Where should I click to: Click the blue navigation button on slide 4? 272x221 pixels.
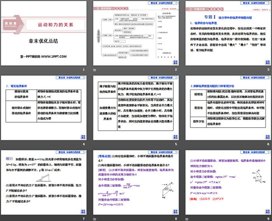click(x=82, y=137)
